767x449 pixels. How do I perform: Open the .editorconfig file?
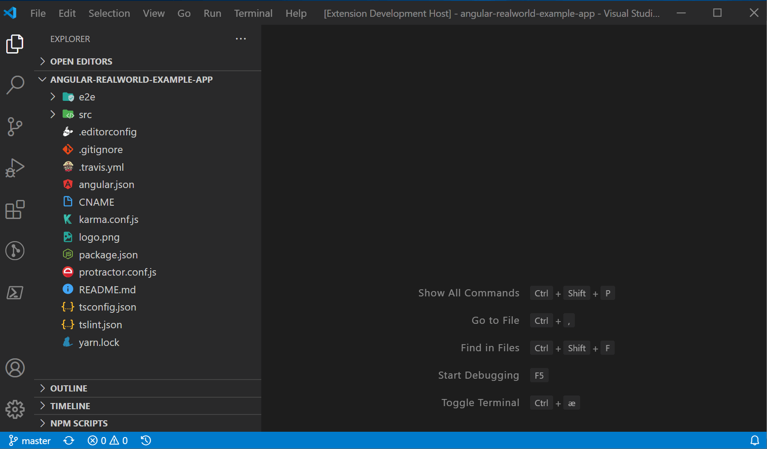coord(147,132)
